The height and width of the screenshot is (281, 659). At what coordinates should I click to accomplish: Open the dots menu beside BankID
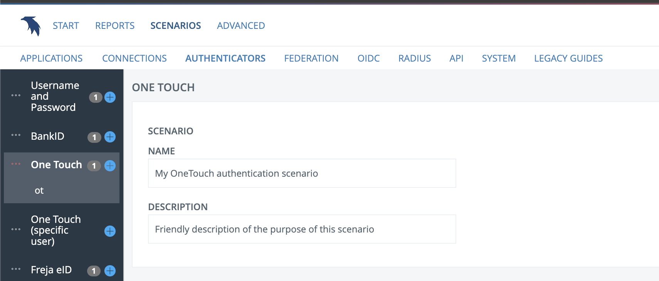[x=16, y=135]
